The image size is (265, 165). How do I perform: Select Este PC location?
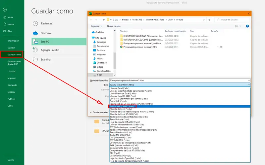tap(59, 42)
